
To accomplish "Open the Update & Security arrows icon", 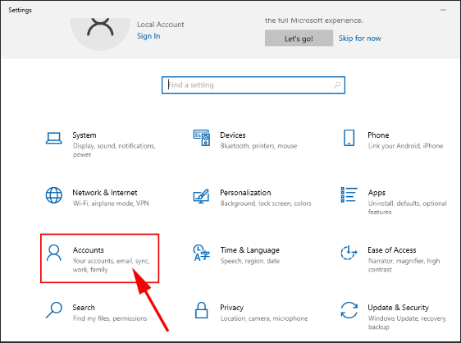I will point(349,310).
